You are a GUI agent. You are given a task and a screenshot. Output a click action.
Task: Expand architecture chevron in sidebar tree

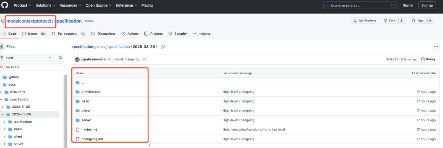tap(5, 122)
